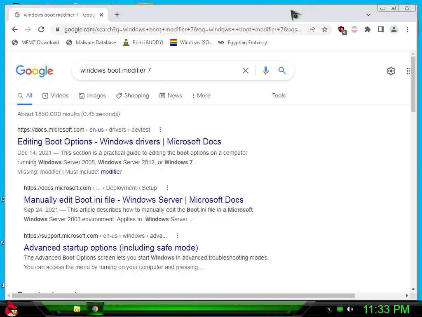The height and width of the screenshot is (317, 422).
Task: Open the search Tools options
Action: click(279, 95)
